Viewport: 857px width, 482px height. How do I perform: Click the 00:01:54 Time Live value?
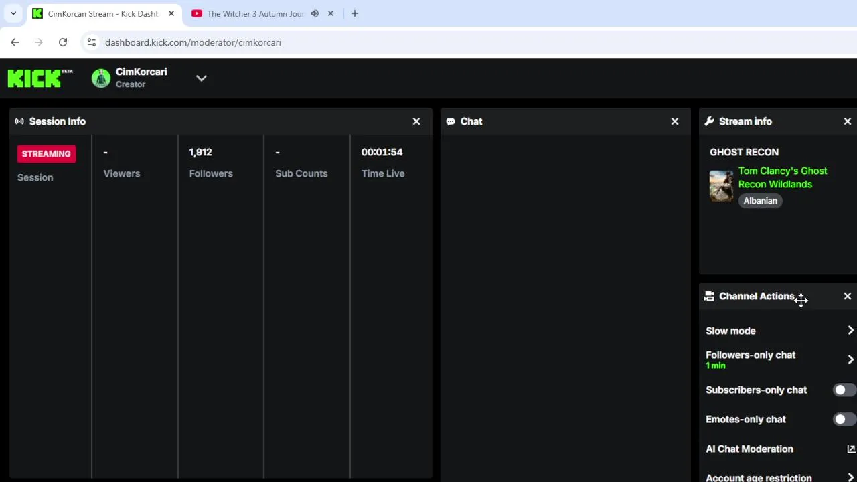[382, 152]
